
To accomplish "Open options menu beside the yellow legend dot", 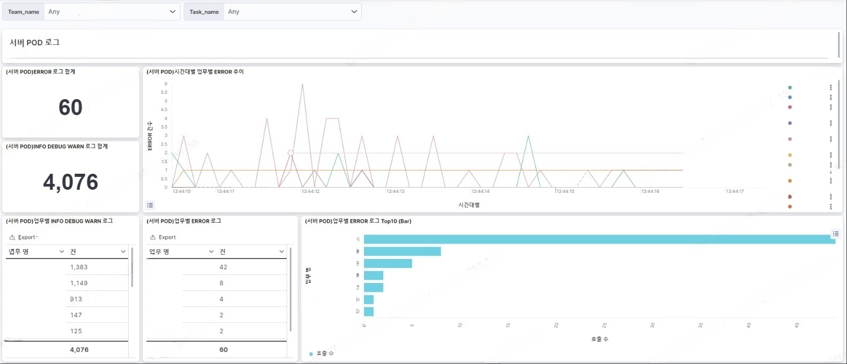I will pyautogui.click(x=831, y=155).
